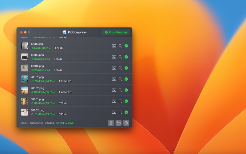Select thumbnail of 10004.png
The image size is (246, 154).
pyautogui.click(x=25, y=68)
